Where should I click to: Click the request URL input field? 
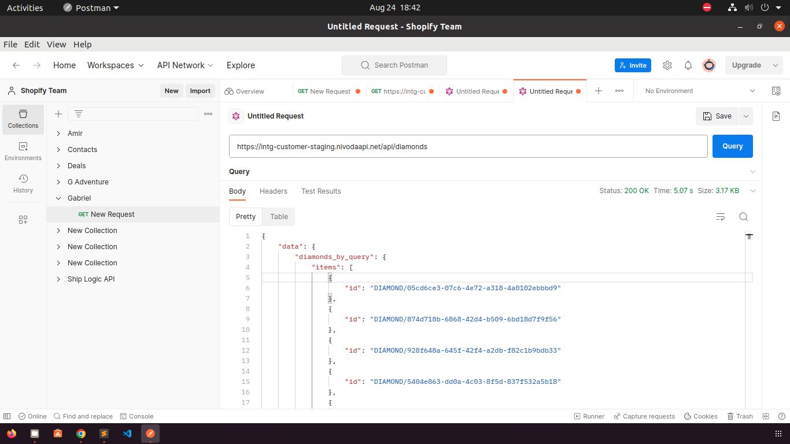coord(468,146)
